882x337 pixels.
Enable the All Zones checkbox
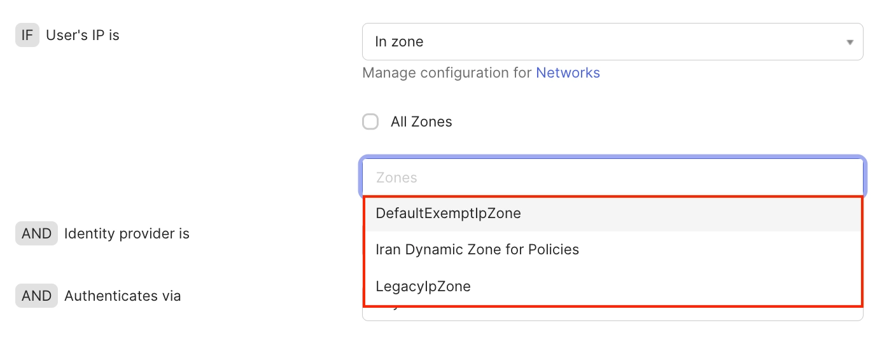(370, 121)
